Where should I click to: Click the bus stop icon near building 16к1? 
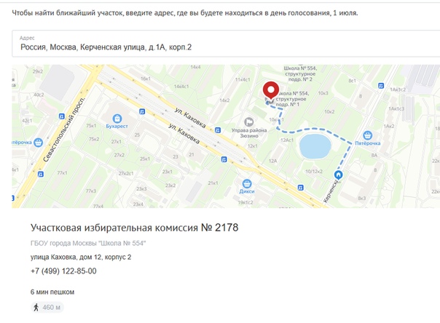point(142,111)
